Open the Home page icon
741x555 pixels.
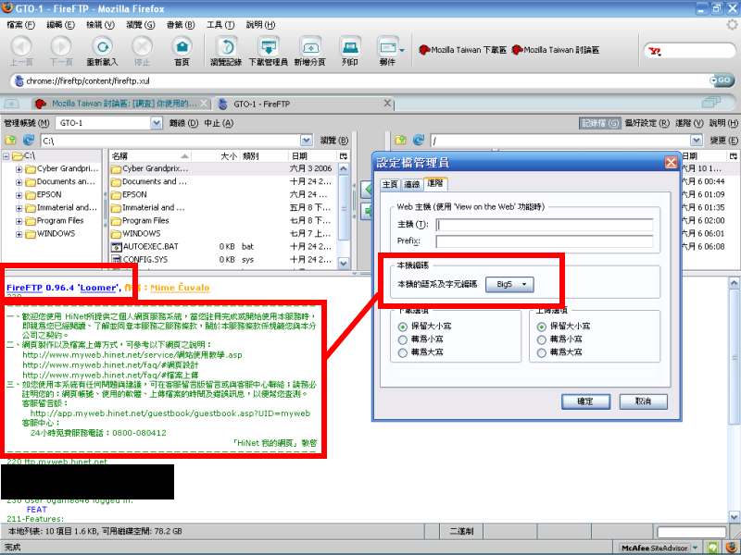click(x=182, y=47)
